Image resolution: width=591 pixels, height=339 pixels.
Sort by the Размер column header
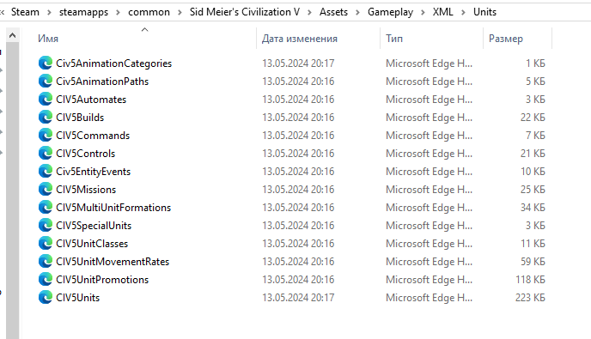click(506, 39)
